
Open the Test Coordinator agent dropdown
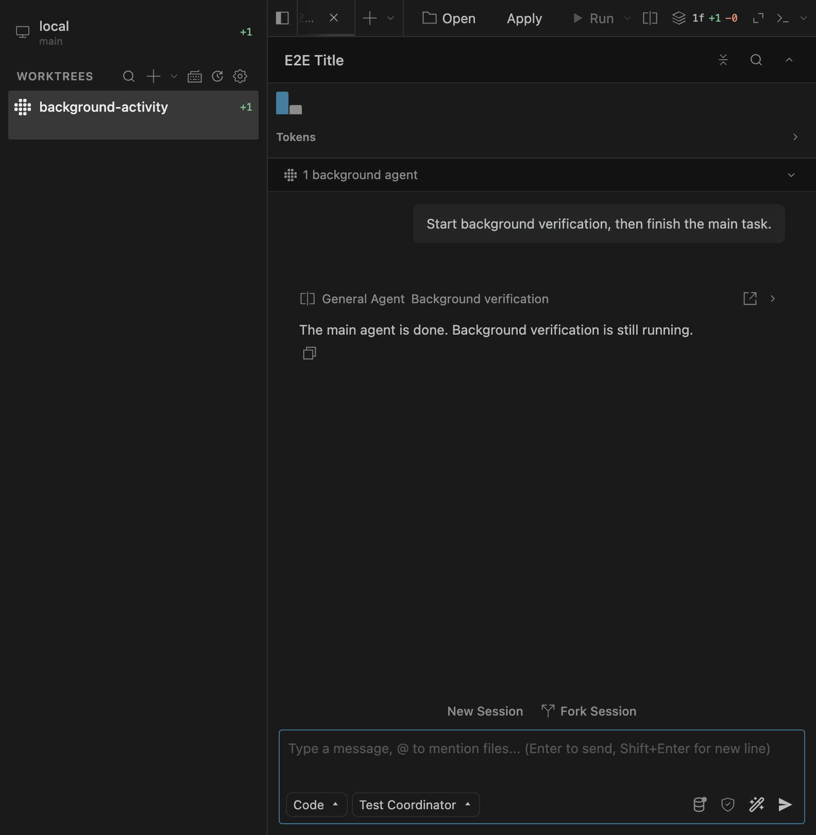click(416, 805)
